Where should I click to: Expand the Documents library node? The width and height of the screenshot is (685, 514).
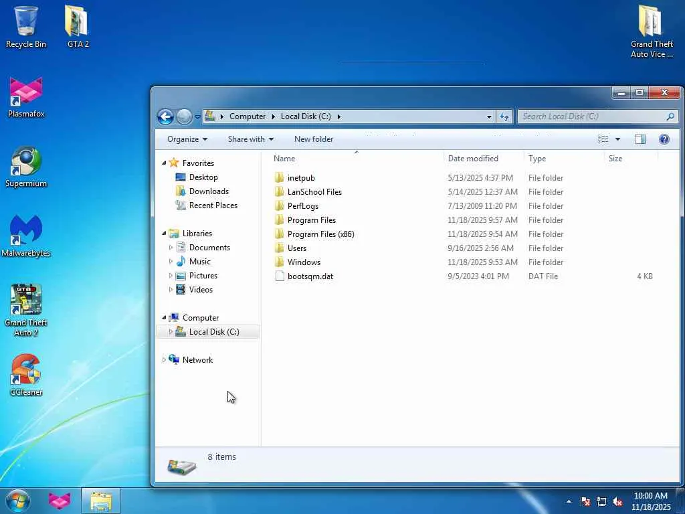point(171,248)
